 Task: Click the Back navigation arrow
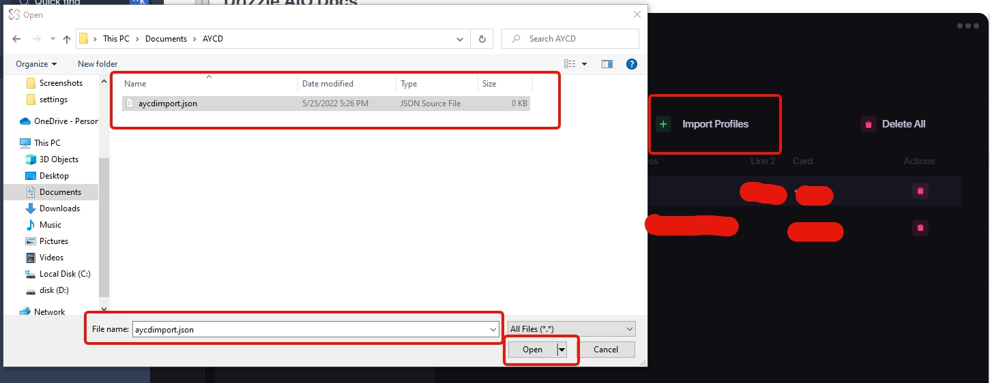(16, 39)
